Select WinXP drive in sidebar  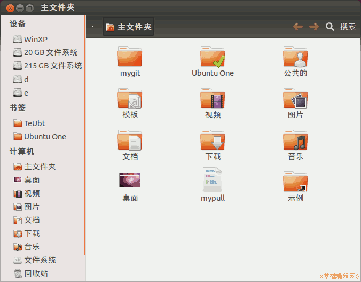[x=36, y=39]
